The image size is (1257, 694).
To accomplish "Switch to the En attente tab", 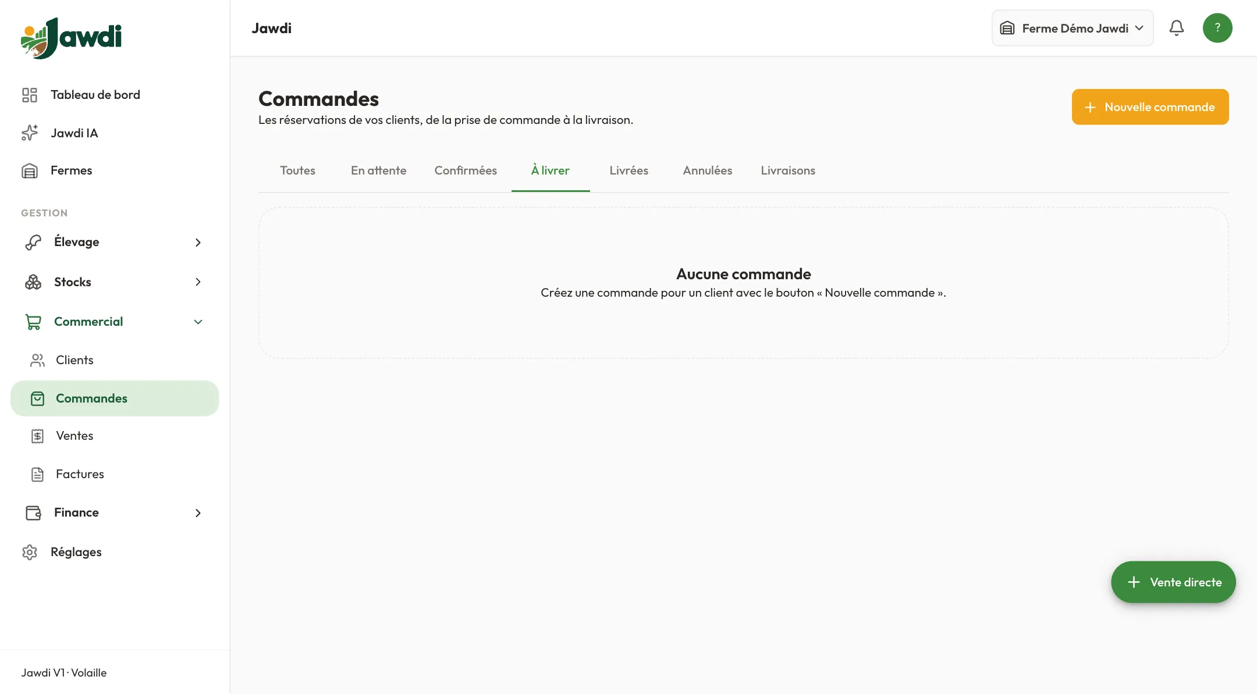I will click(x=378, y=170).
